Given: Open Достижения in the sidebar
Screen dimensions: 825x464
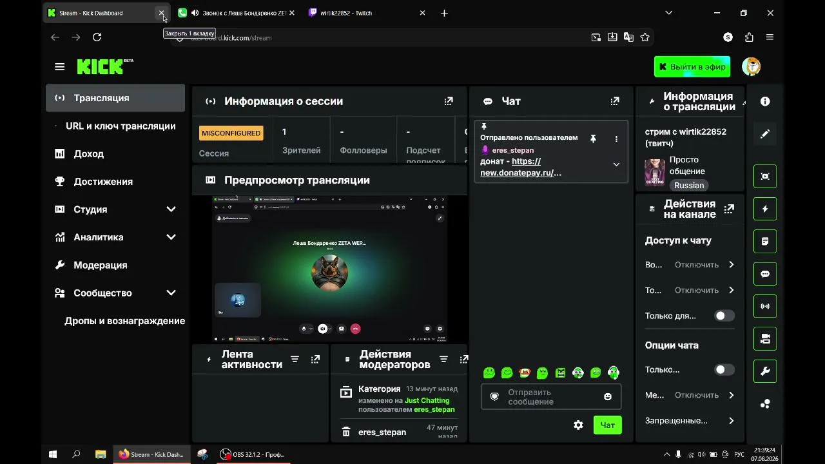Looking at the screenshot, I should 103,182.
